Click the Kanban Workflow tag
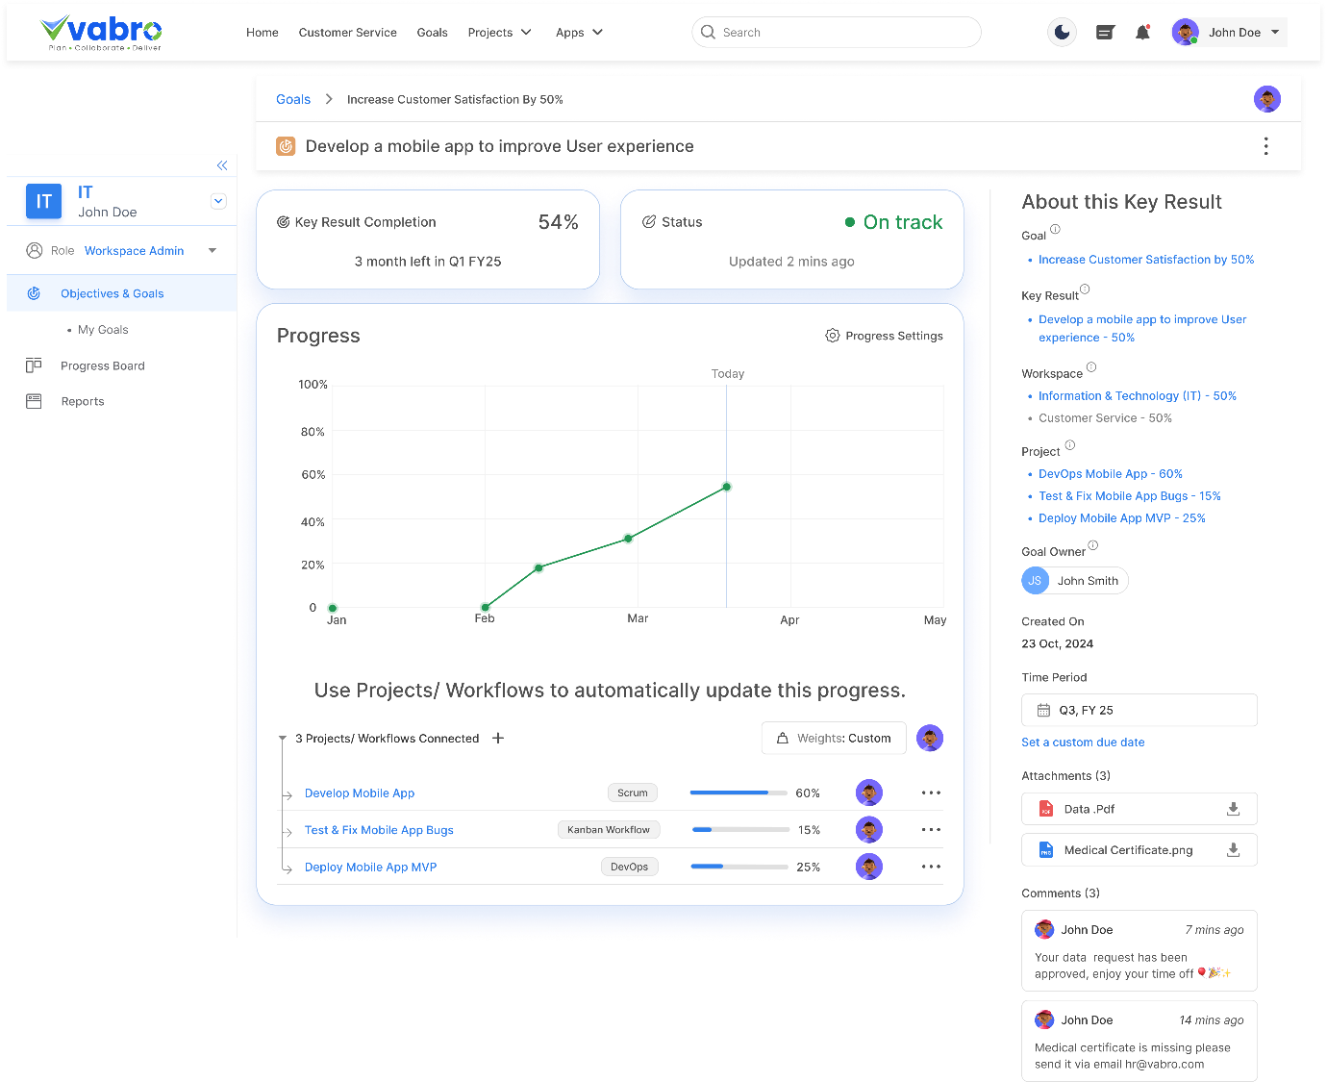Viewport: 1327px width, 1082px height. tap(609, 829)
